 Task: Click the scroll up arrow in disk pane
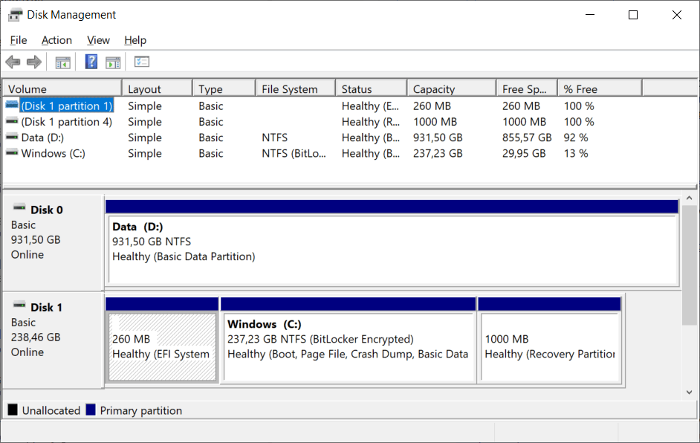(690, 198)
